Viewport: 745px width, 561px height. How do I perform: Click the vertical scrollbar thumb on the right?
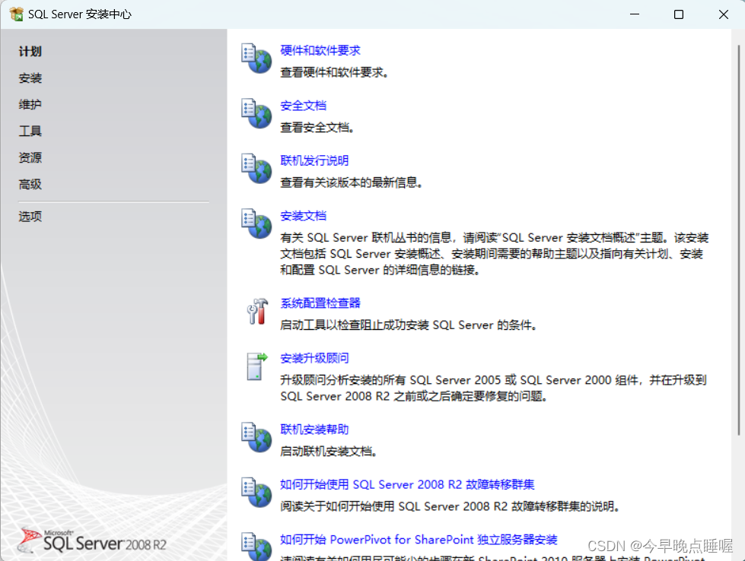point(739,239)
